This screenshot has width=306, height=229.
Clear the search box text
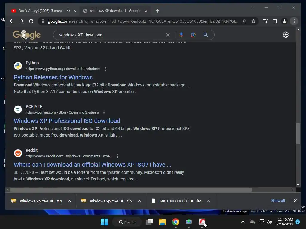168,35
